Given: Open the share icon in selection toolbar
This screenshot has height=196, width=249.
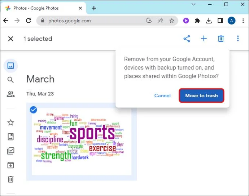Looking at the screenshot, I should [187, 39].
